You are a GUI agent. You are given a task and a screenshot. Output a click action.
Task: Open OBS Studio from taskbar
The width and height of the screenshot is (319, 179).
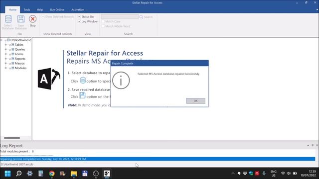coord(96,174)
